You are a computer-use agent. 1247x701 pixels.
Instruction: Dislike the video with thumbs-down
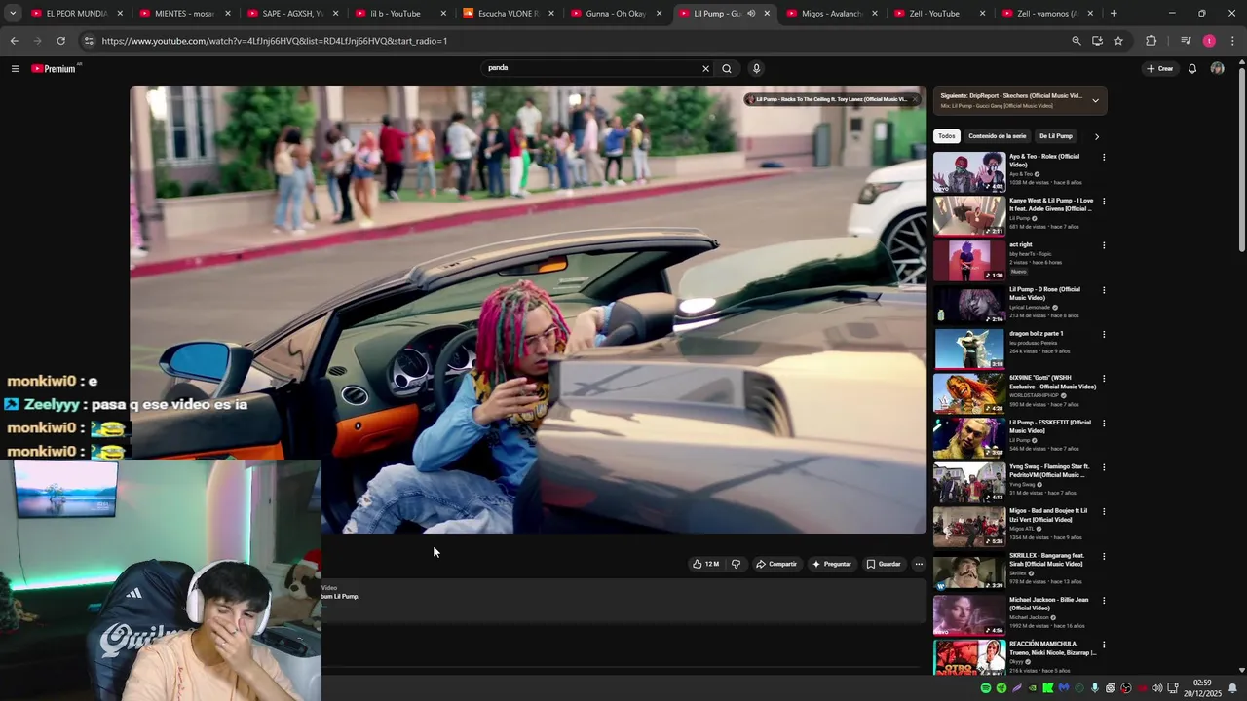pyautogui.click(x=736, y=564)
